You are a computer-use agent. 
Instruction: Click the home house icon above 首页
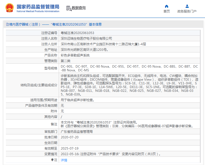click(167, 6)
